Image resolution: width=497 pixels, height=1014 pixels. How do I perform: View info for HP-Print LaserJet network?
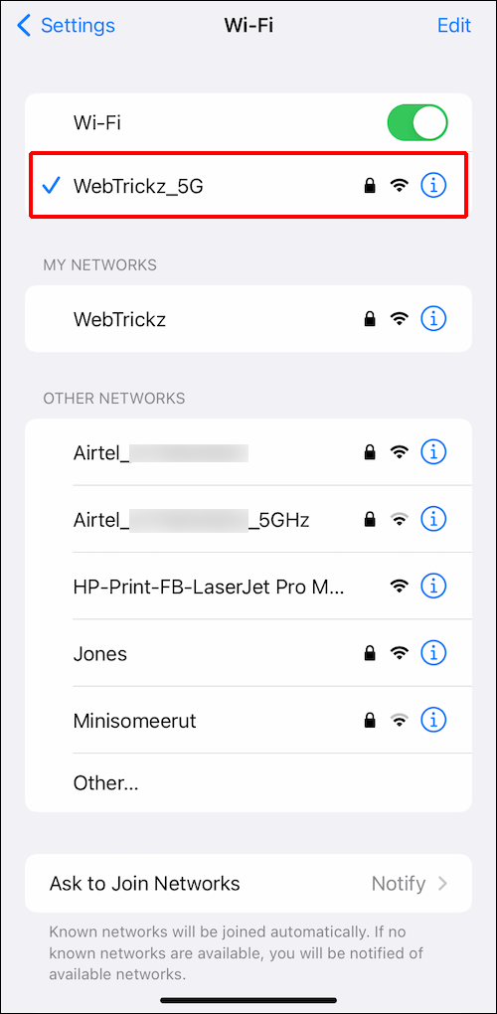click(x=433, y=586)
